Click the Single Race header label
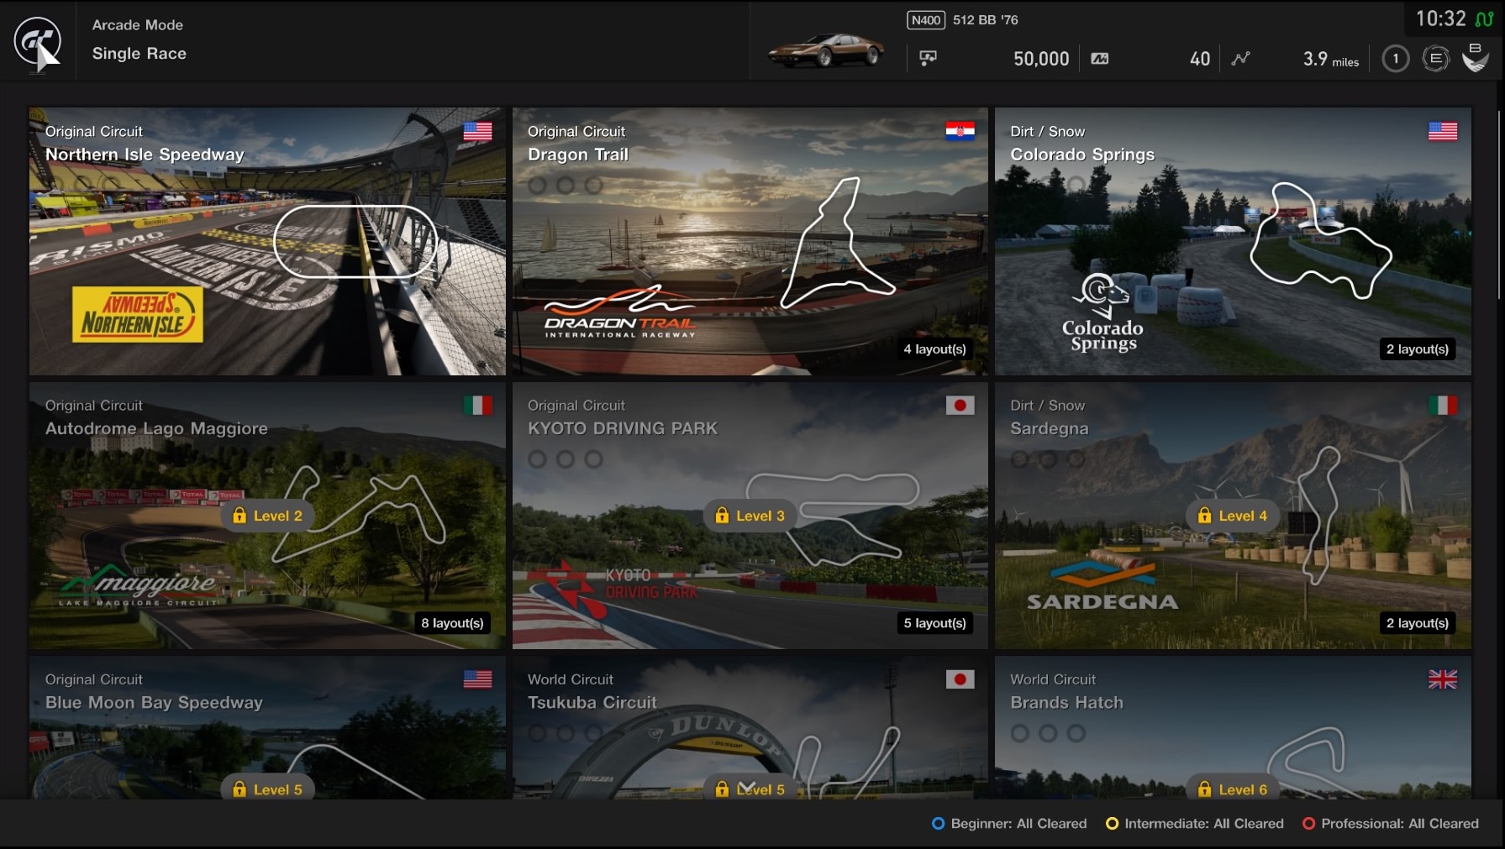 click(x=139, y=54)
